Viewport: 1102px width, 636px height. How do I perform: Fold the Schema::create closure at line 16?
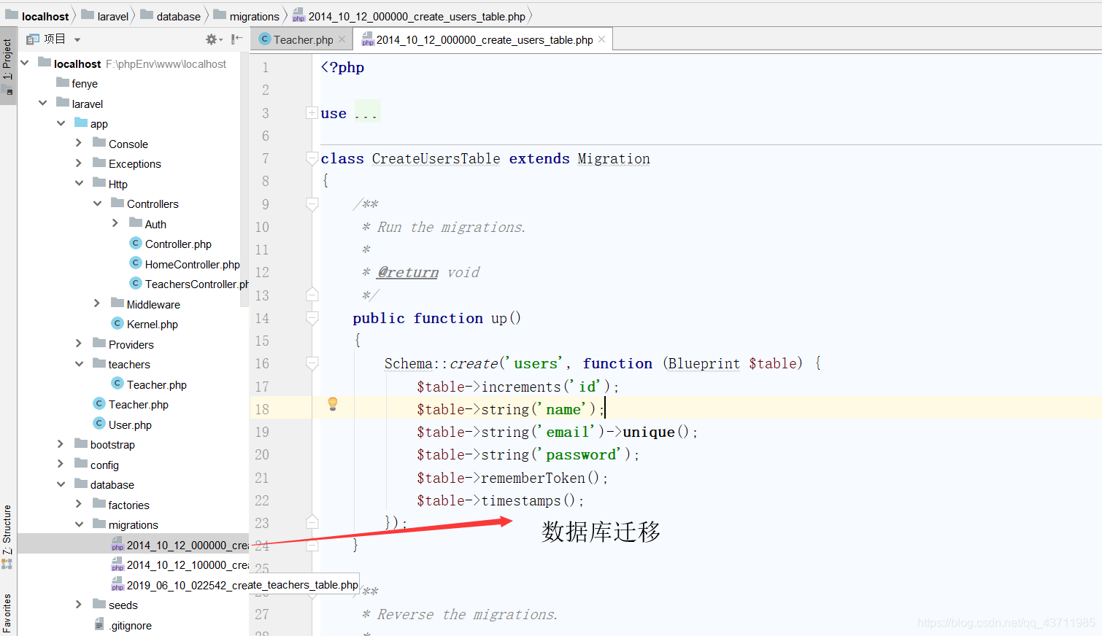312,363
